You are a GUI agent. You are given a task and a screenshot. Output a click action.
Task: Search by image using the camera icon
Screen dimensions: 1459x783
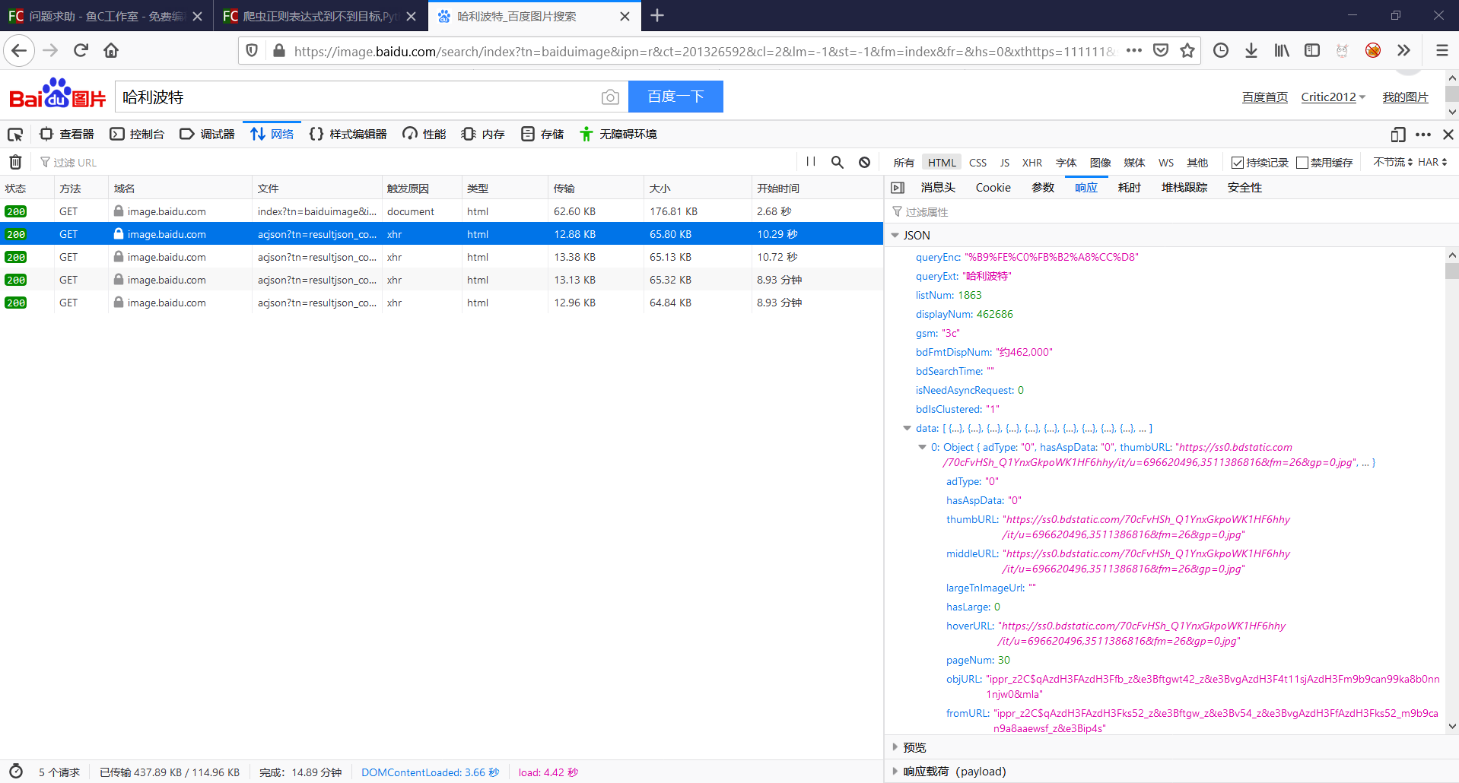pos(609,97)
